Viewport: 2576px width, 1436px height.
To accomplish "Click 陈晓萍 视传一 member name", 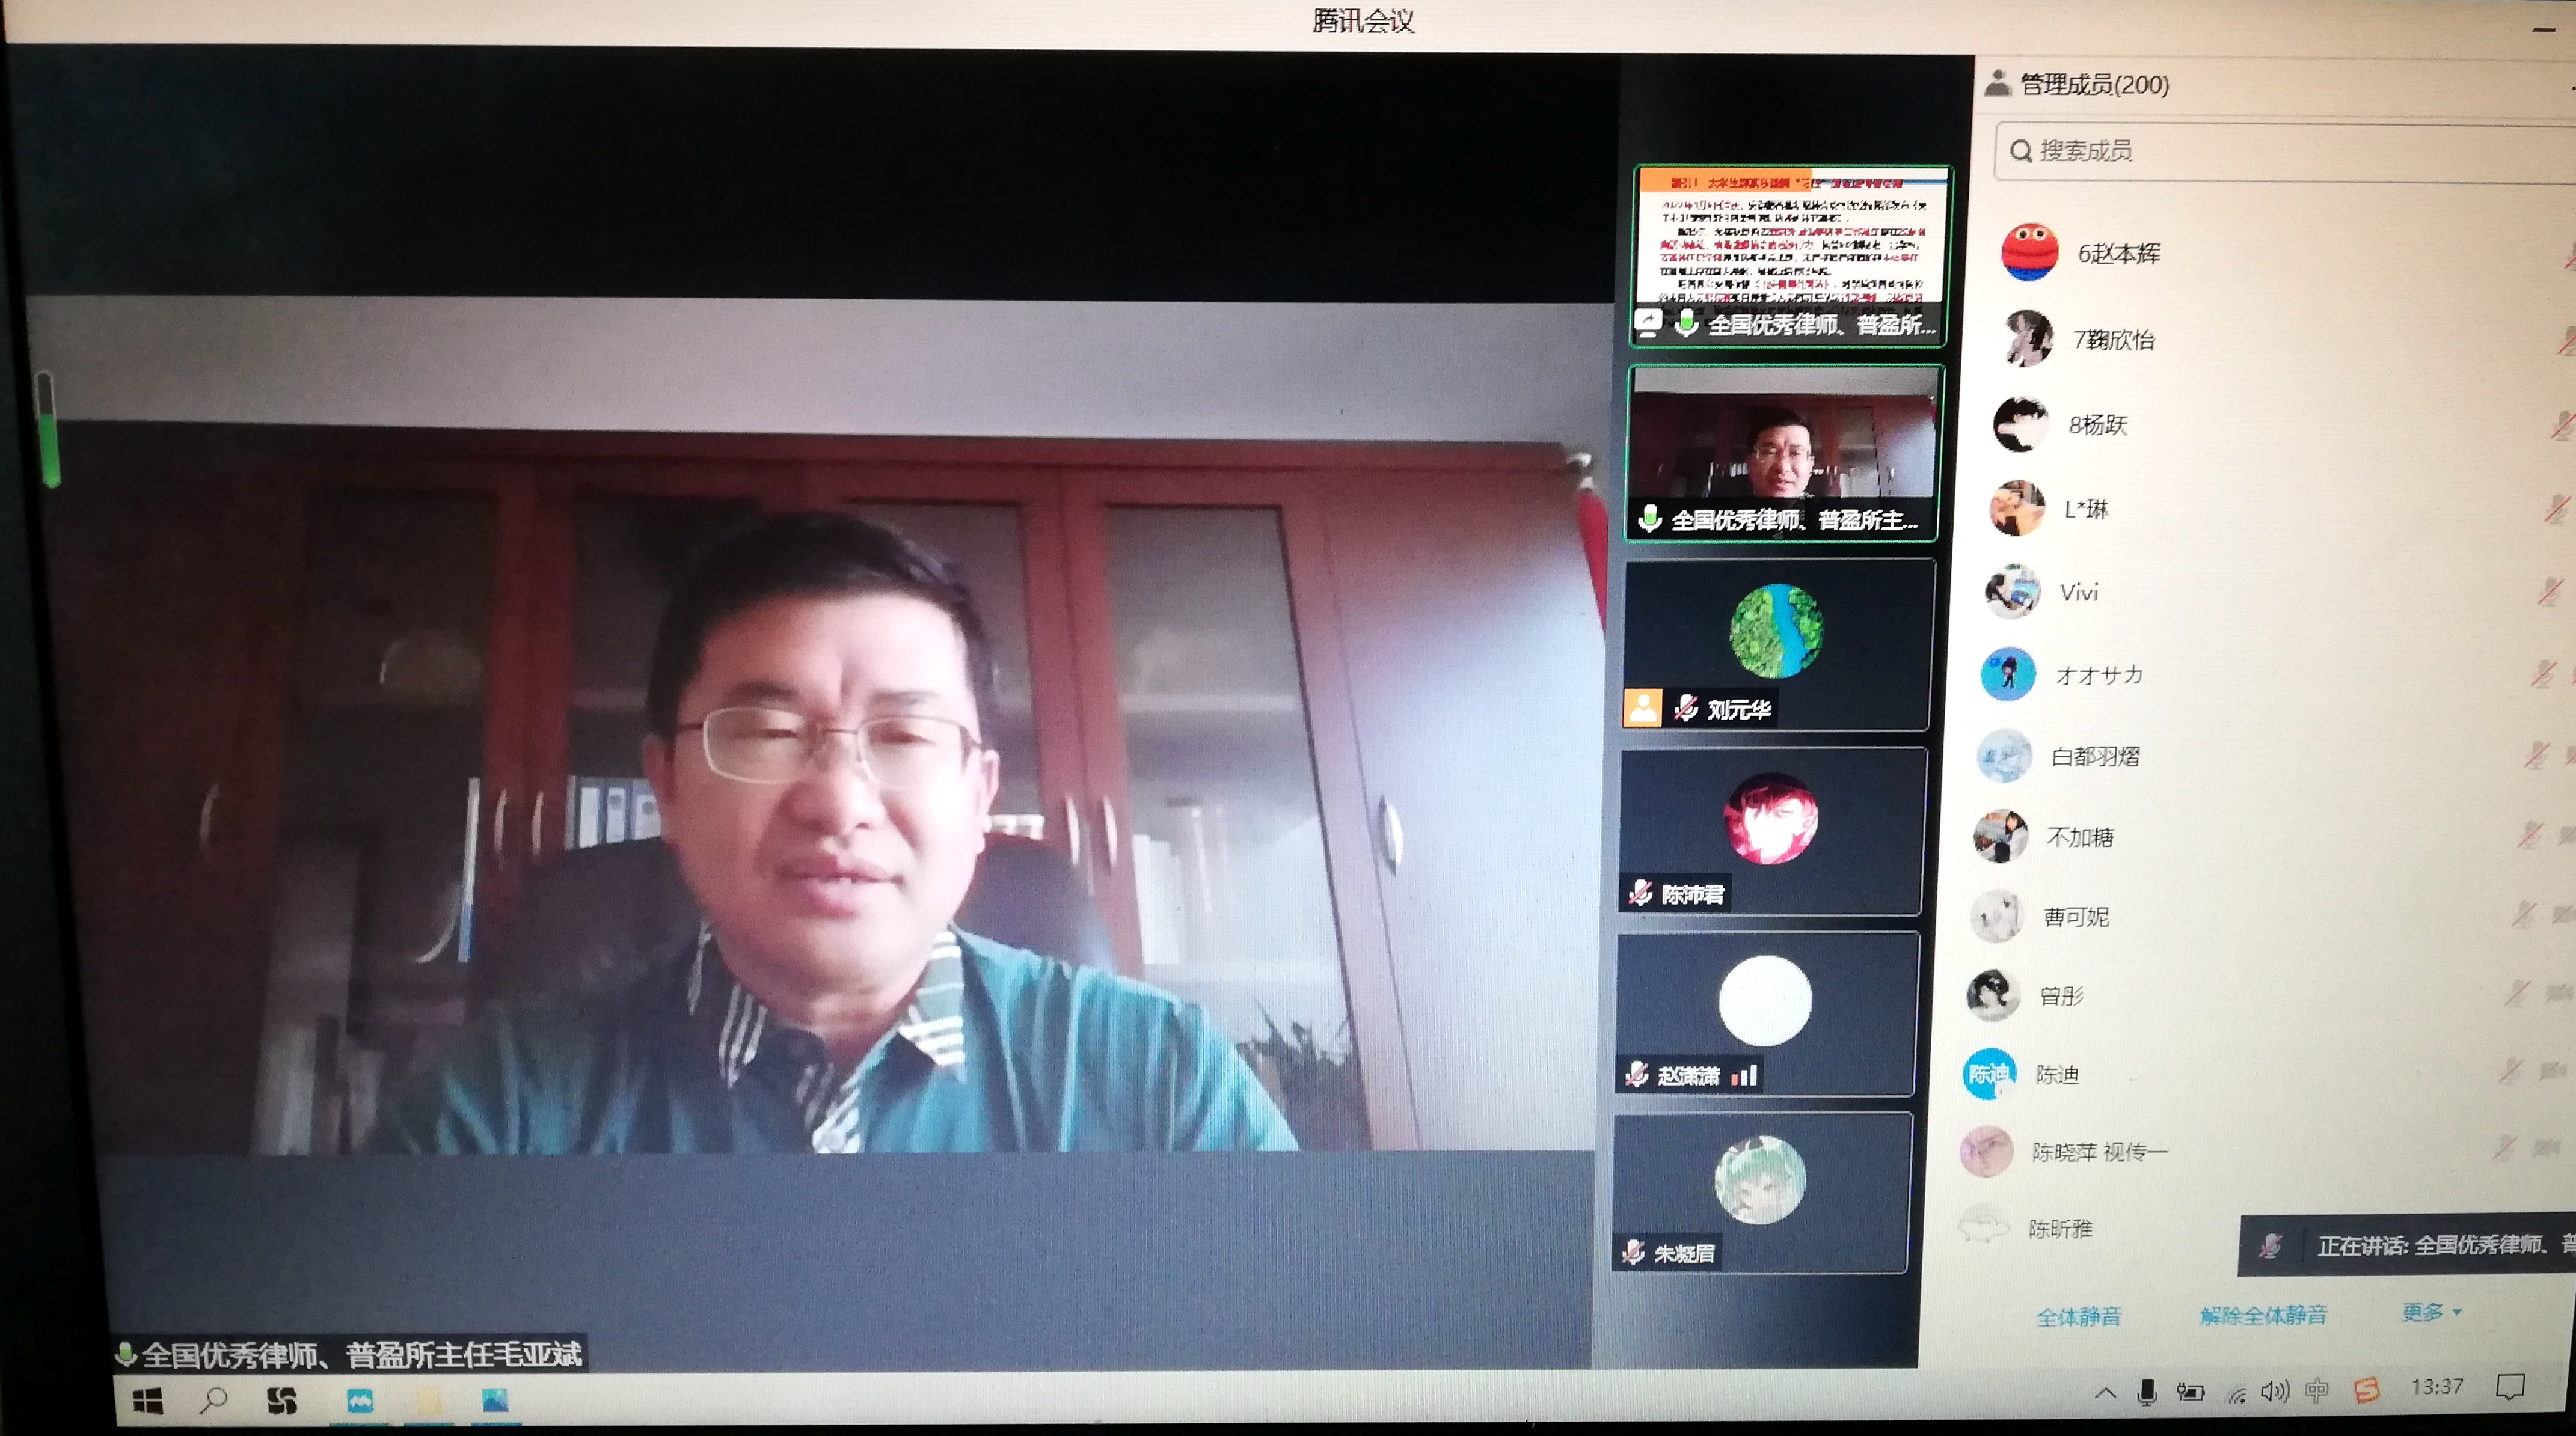I will coord(2099,1151).
